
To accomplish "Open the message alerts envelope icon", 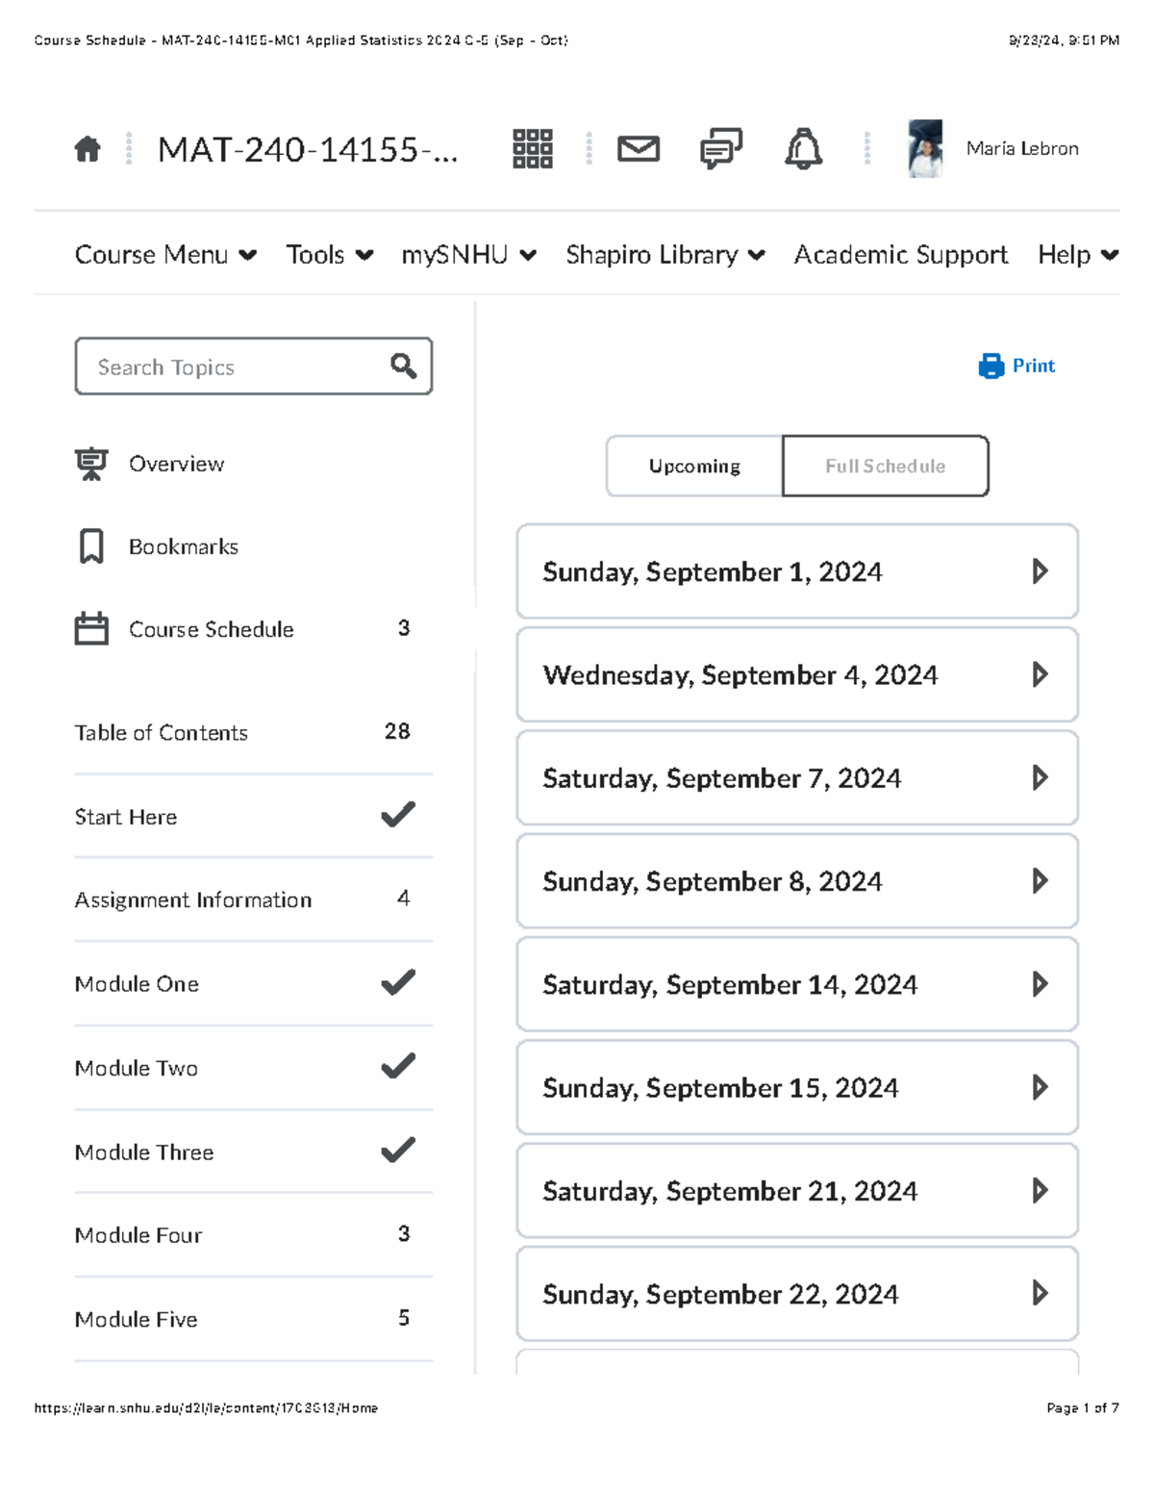I will pyautogui.click(x=639, y=149).
